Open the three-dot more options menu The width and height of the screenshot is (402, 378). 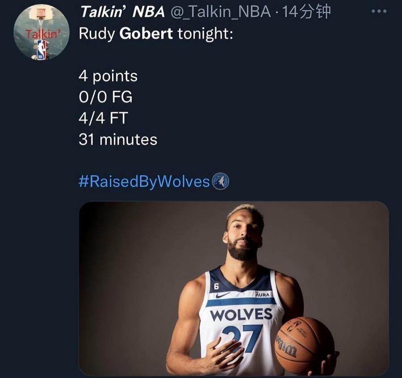(379, 12)
